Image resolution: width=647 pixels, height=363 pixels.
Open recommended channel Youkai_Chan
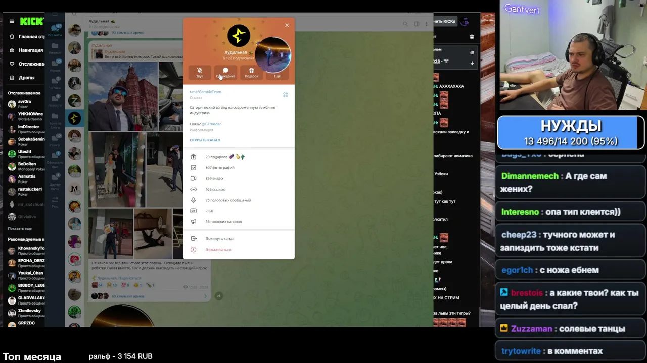(26, 275)
